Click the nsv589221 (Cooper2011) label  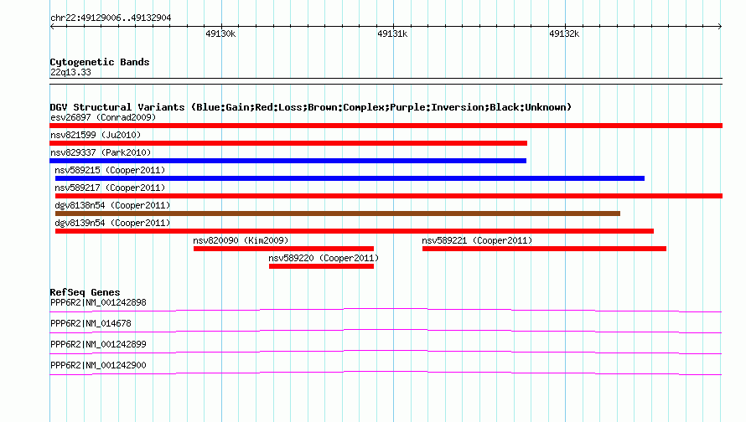pyautogui.click(x=477, y=240)
